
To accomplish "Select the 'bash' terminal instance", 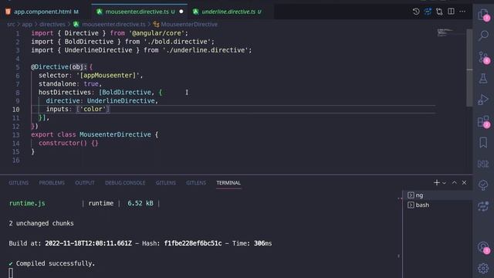I will tap(438, 205).
